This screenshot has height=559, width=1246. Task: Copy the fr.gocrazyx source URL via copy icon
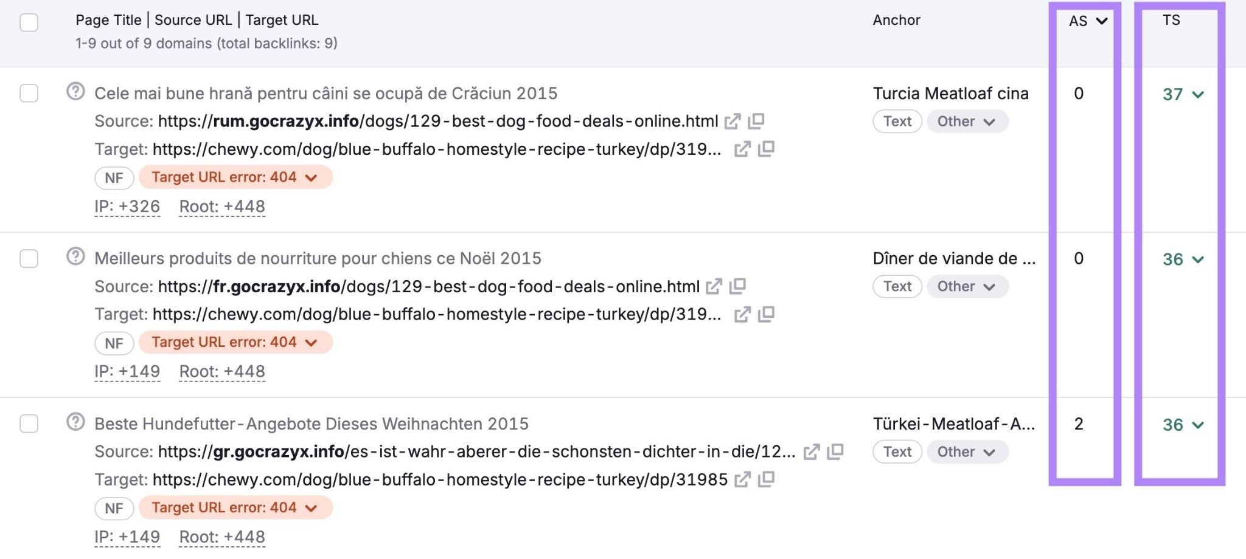point(738,286)
